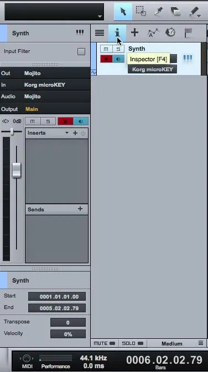Edit the Transpose value field
This screenshot has height=372, width=208.
click(x=67, y=322)
